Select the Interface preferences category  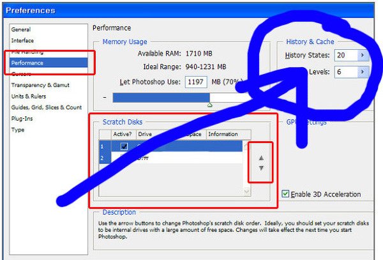coord(22,40)
